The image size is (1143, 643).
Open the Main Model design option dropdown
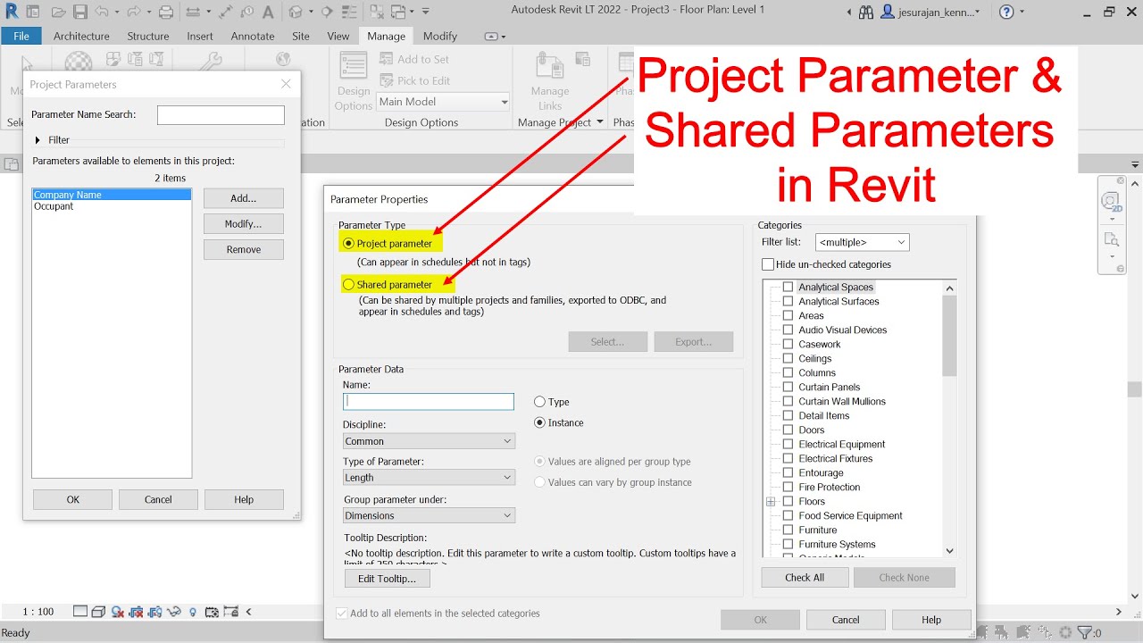[443, 102]
